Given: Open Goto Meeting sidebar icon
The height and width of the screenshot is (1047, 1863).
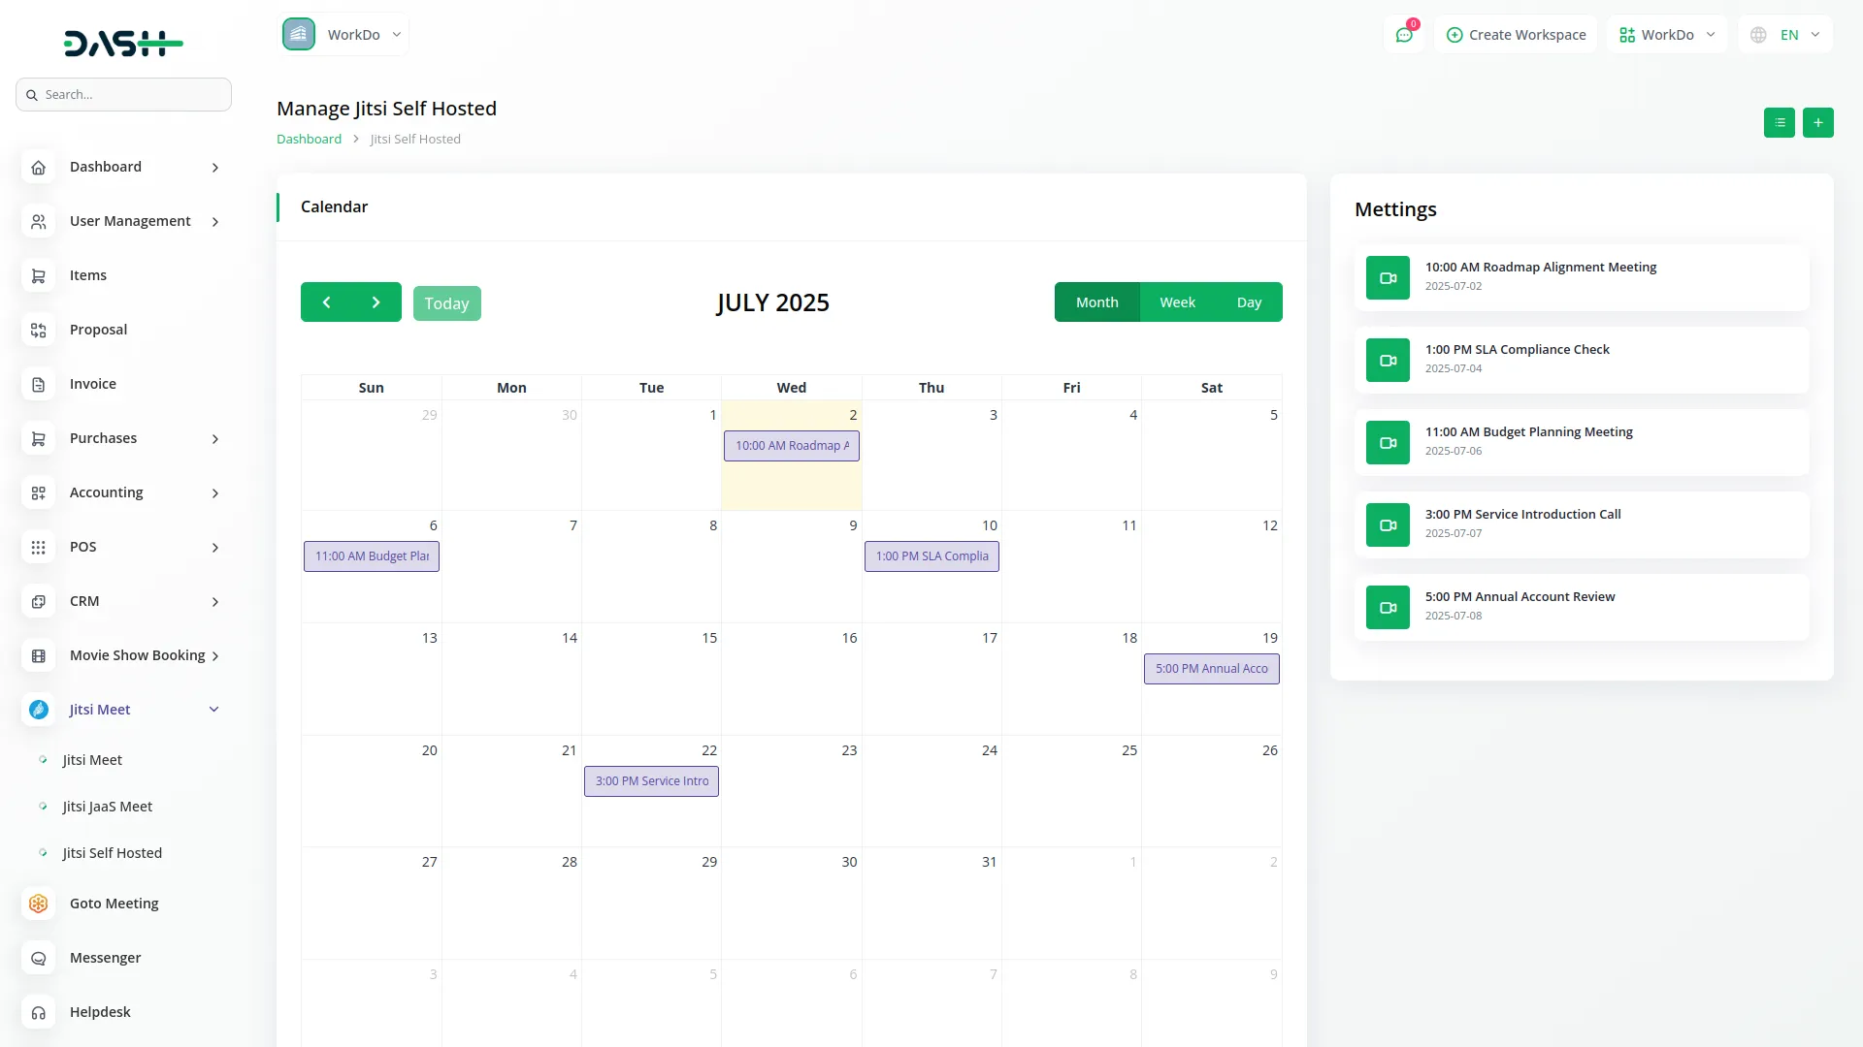Looking at the screenshot, I should pyautogui.click(x=39, y=904).
